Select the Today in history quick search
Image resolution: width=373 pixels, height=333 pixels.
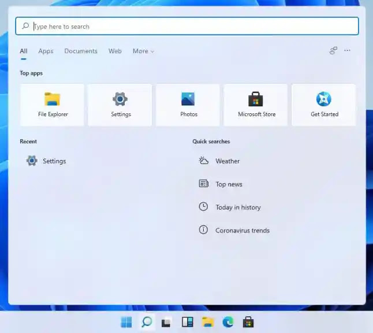[230, 207]
